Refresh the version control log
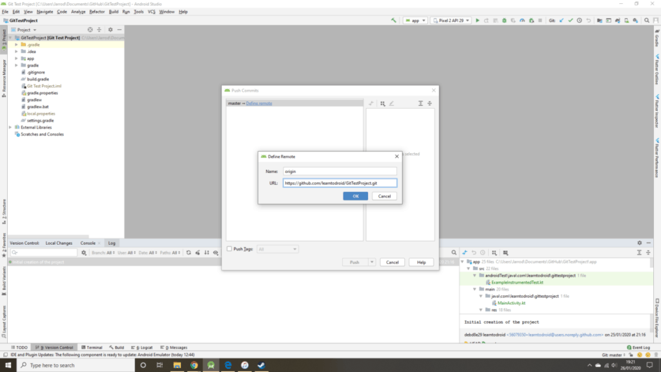The image size is (661, 372). click(188, 253)
